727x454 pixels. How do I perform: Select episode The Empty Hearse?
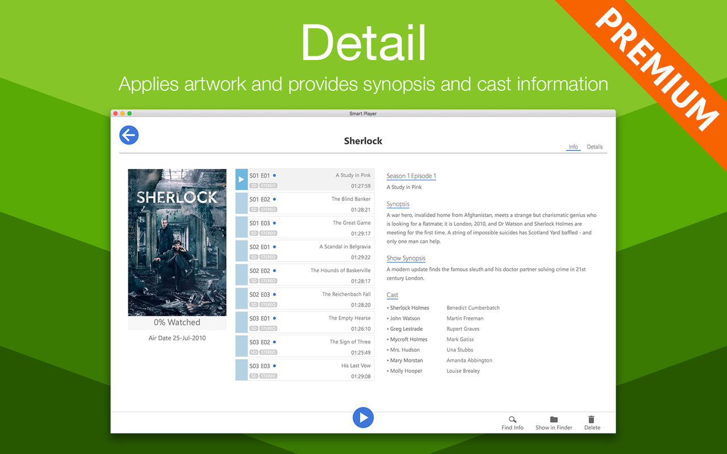click(305, 322)
